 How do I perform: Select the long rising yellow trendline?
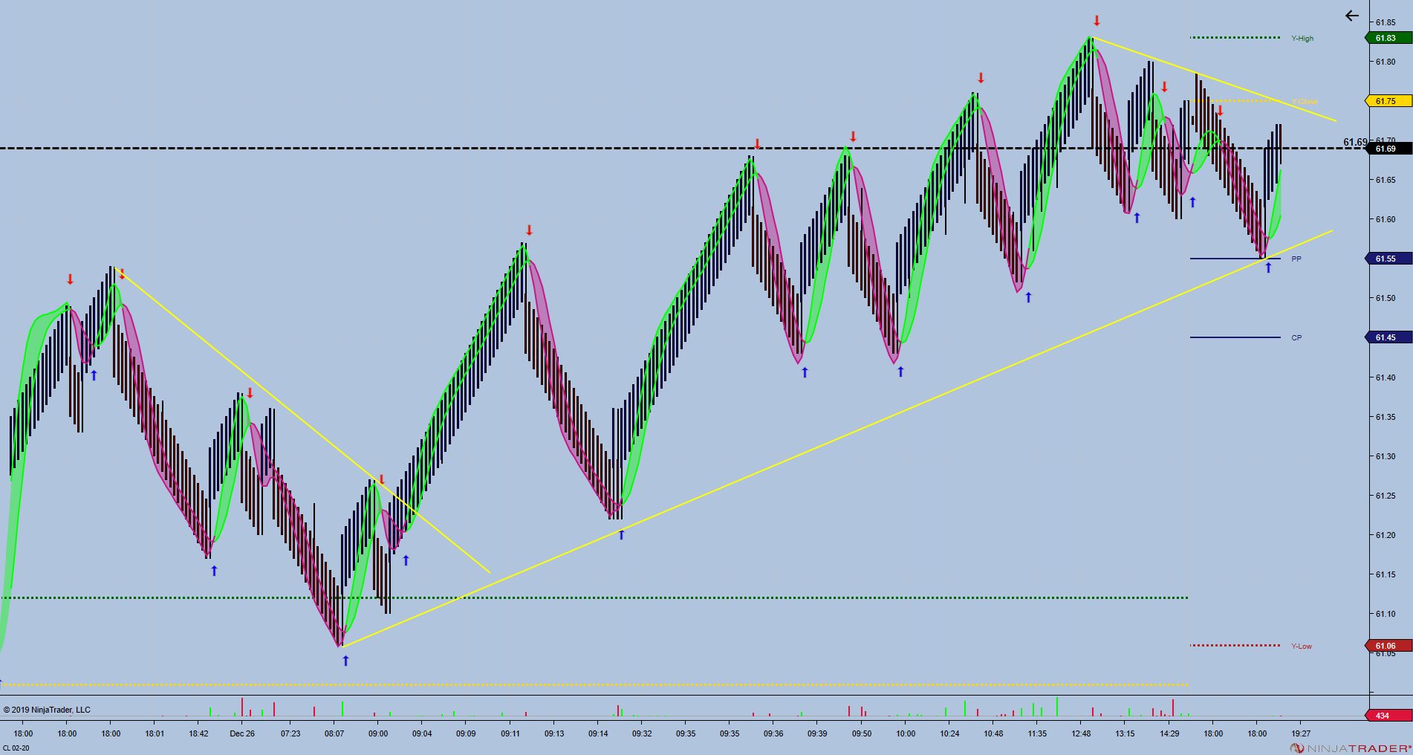(837, 438)
